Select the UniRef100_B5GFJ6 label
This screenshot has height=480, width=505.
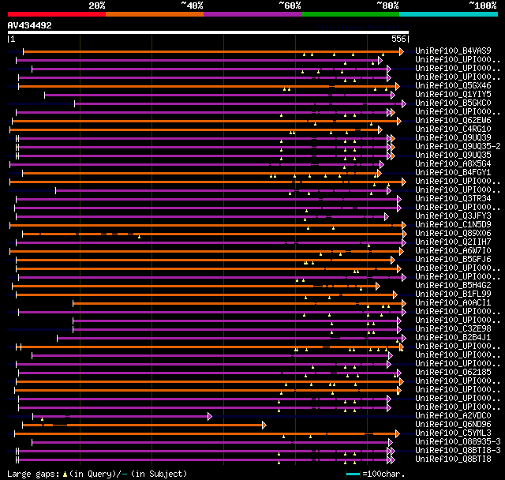click(x=453, y=260)
